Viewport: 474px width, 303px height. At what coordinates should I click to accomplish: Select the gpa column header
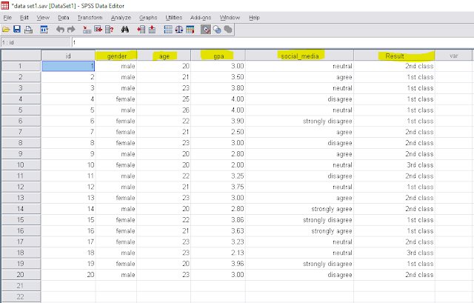point(218,56)
